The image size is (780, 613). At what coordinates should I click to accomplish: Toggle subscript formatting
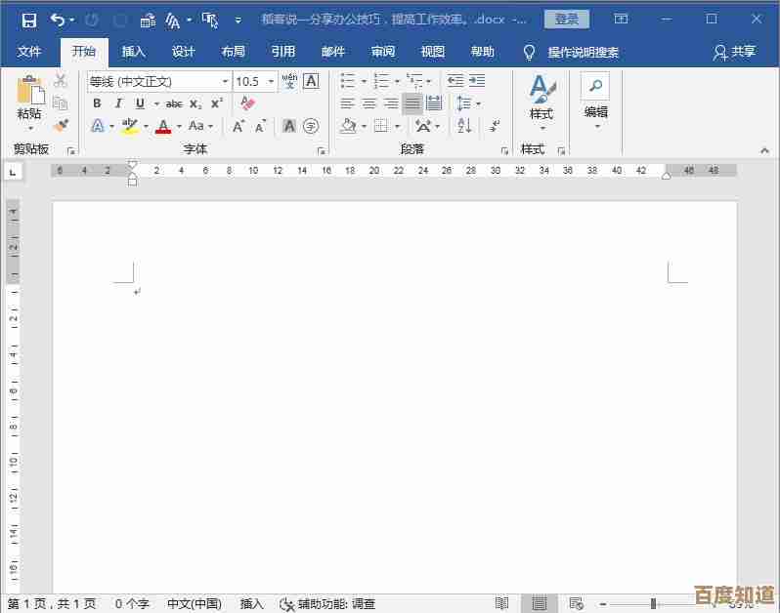(x=195, y=103)
